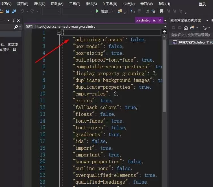
Task: Click the Home icon in Solution Explorer
Action: [x=186, y=28]
